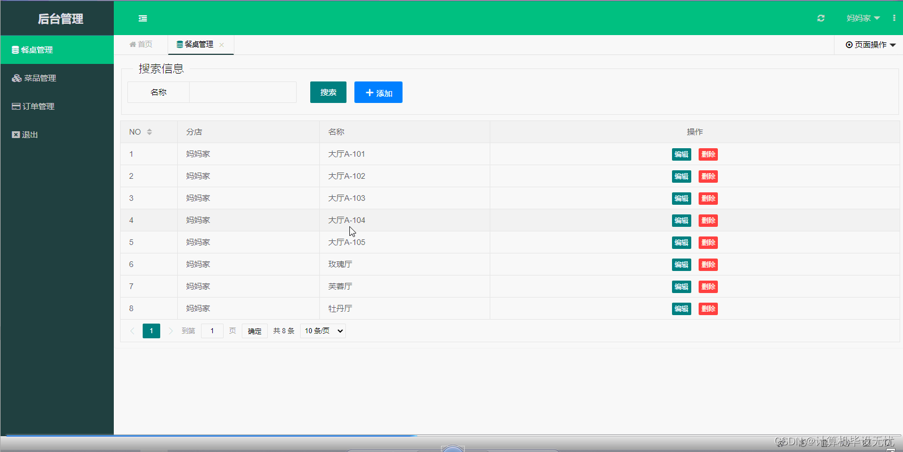Delete row 大厅A-103
Image resolution: width=903 pixels, height=452 pixels.
click(x=708, y=199)
